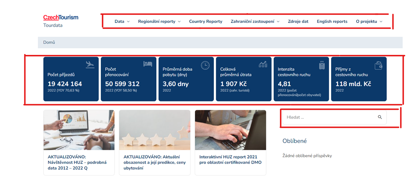Expand Regionální reporty dropdown
The image size is (416, 184).
[159, 22]
